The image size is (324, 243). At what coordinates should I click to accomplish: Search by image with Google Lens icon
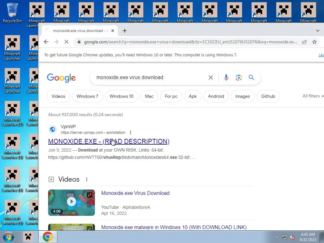coord(239,78)
